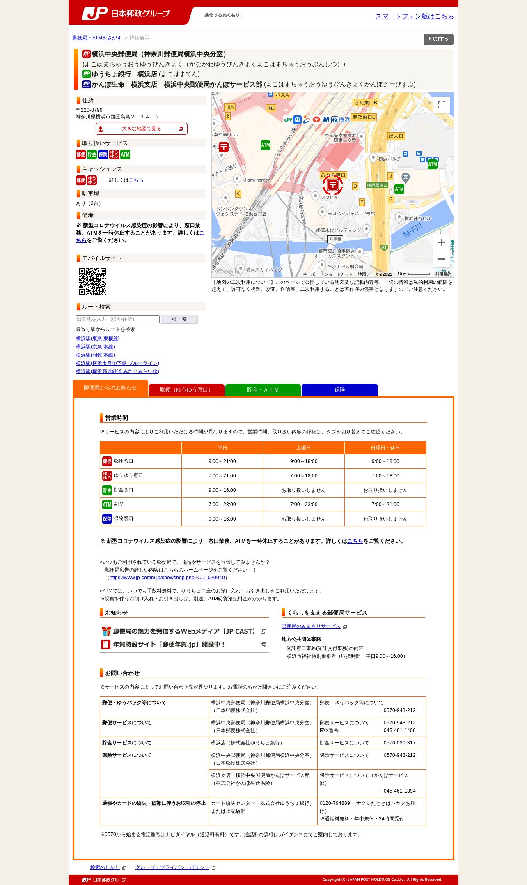Click the phone number 0570-020-317
The image size is (527, 885).
click(x=400, y=743)
